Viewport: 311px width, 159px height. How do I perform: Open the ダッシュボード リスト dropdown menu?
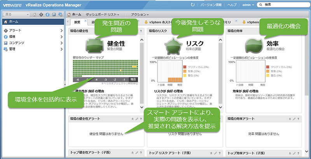pos(102,14)
